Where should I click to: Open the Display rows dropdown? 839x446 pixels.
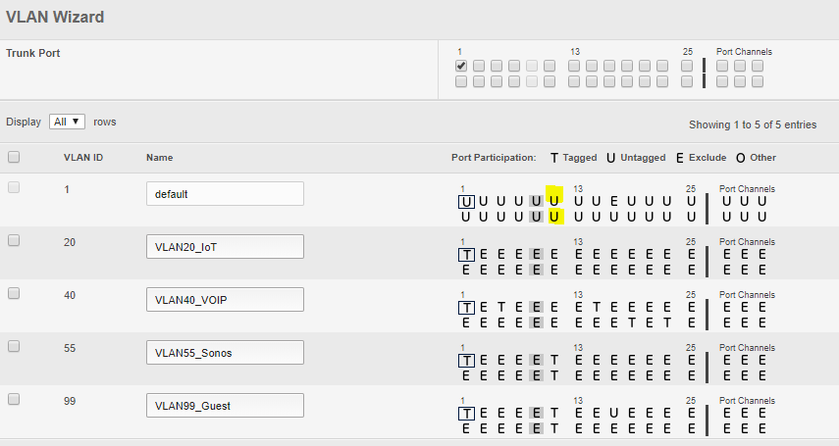pyautogui.click(x=67, y=122)
